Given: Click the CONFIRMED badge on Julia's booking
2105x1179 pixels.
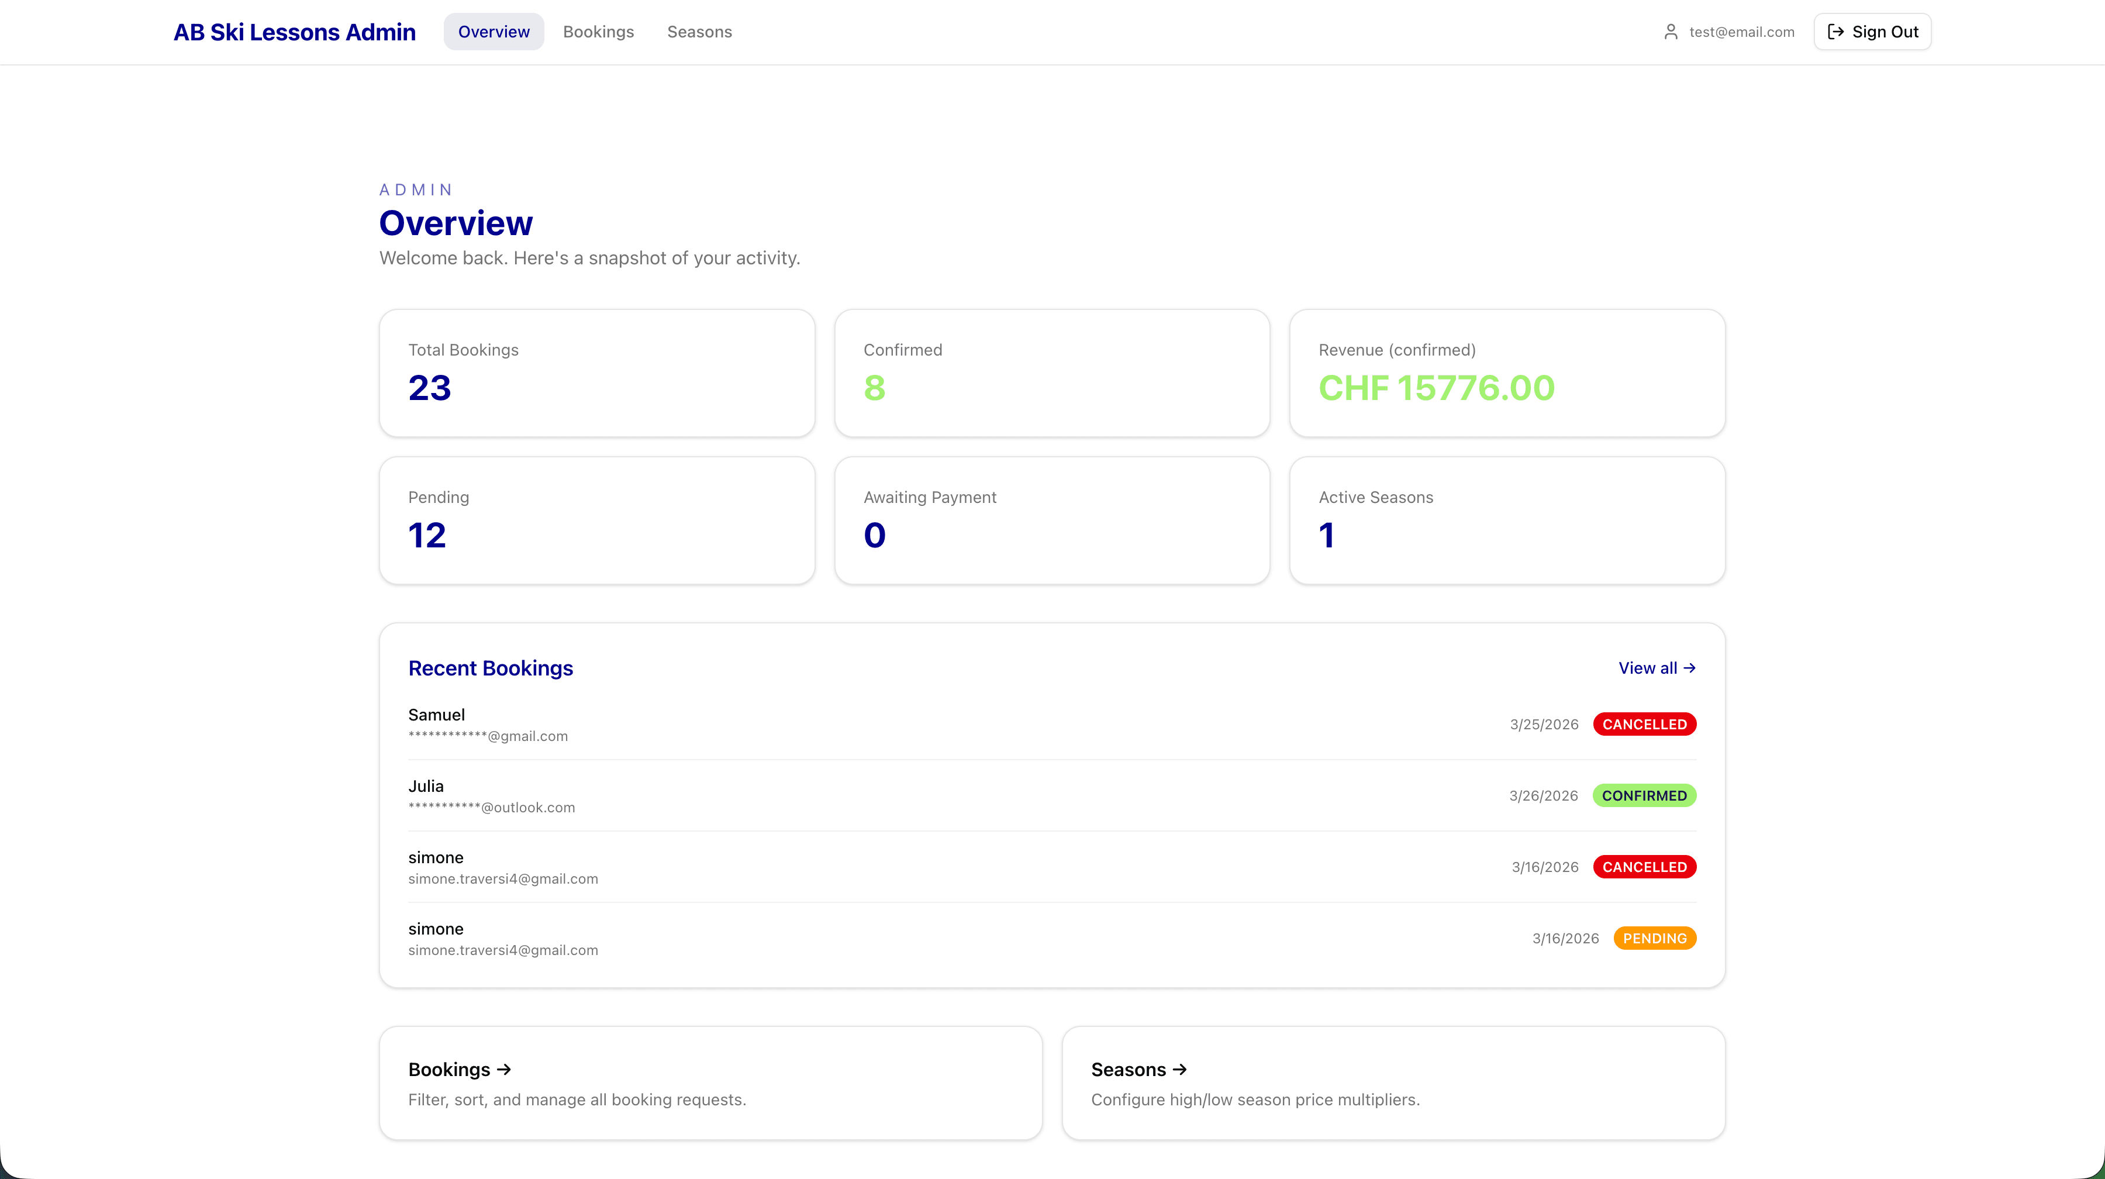Looking at the screenshot, I should [x=1645, y=795].
